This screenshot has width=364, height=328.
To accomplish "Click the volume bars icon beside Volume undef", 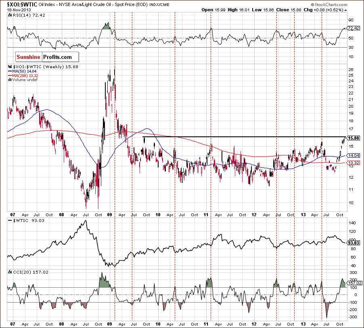I will 10,79.
